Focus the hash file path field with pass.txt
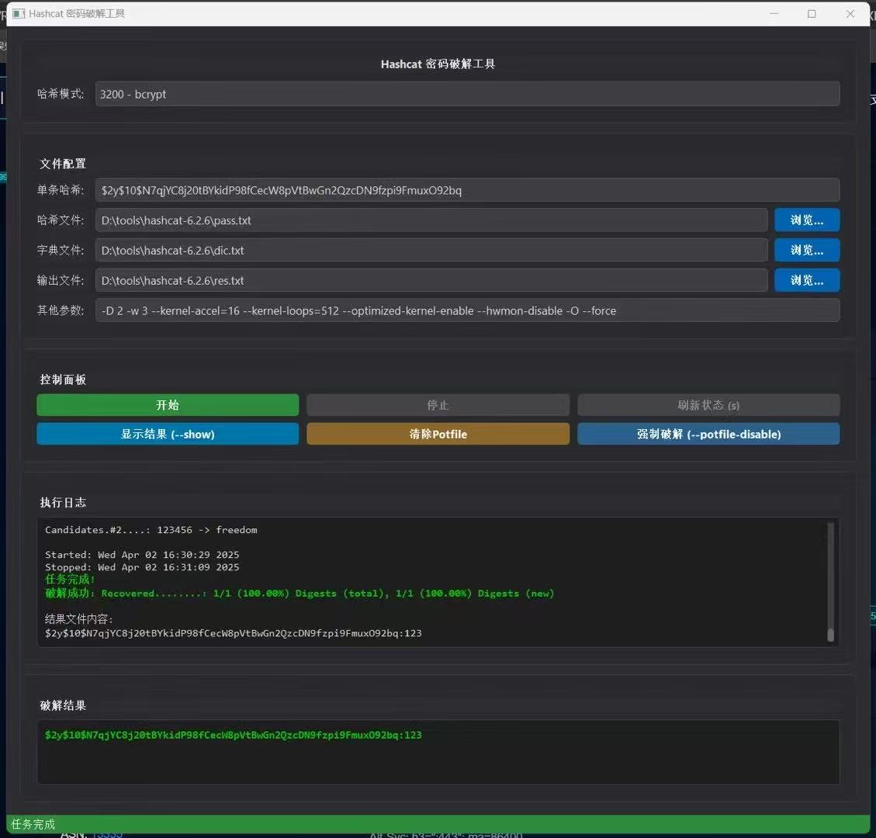 click(x=431, y=220)
